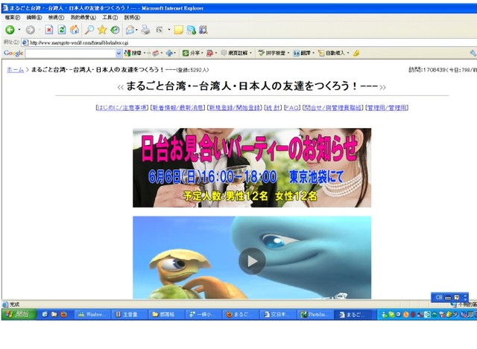Image resolution: width=477 pixels, height=349 pixels.
Task: Open the 統計 link
Action: pyautogui.click(x=273, y=108)
